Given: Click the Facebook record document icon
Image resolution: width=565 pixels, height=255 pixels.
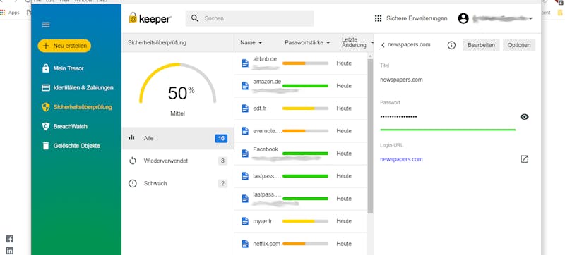Looking at the screenshot, I should pyautogui.click(x=245, y=154).
